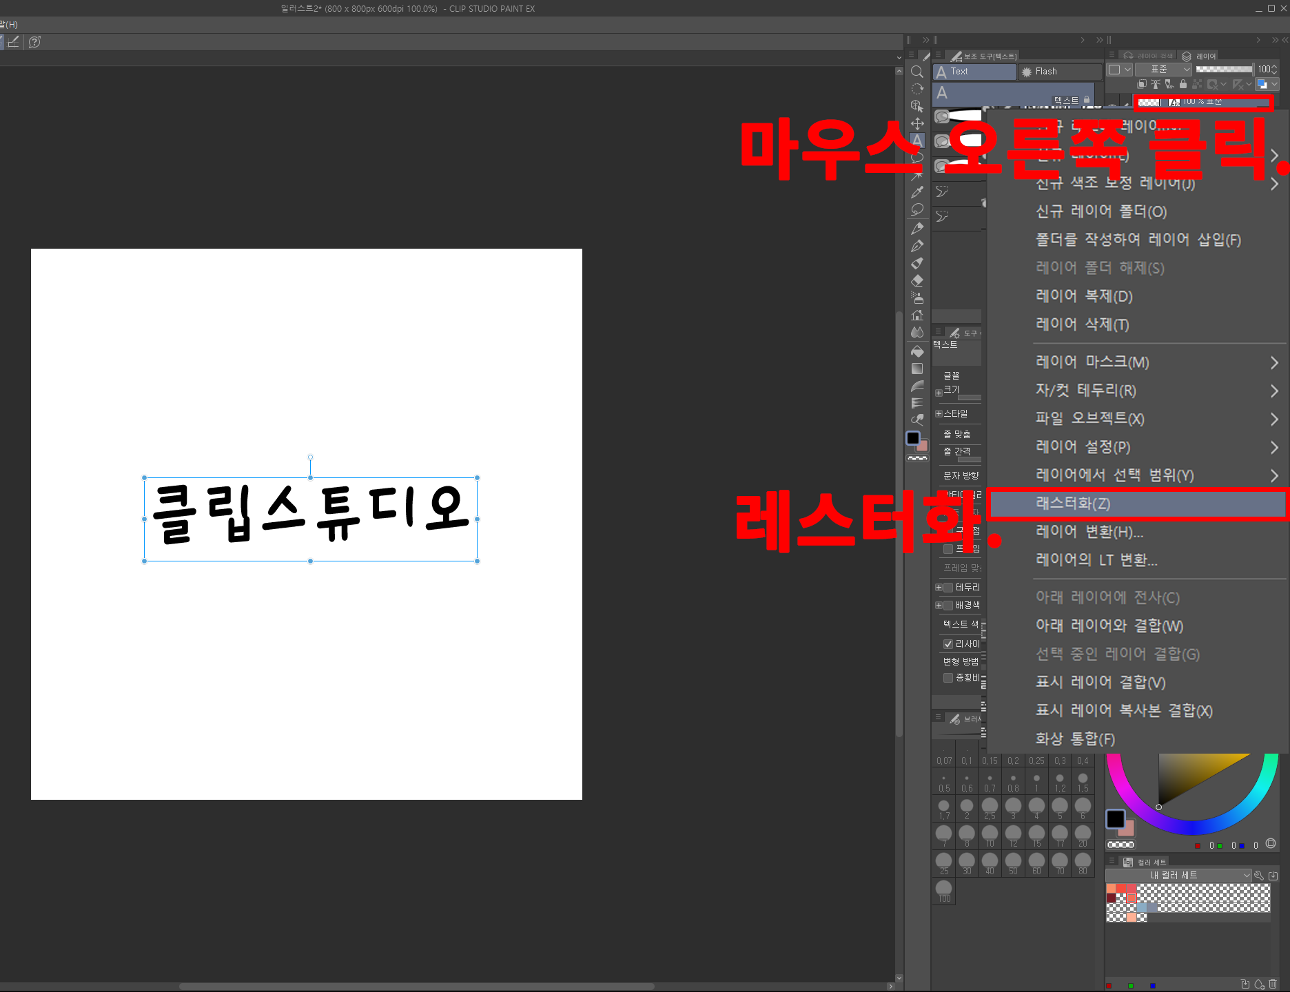Image resolution: width=1290 pixels, height=992 pixels.
Task: Click the pink sub color swatch in toolbox
Action: tap(923, 446)
